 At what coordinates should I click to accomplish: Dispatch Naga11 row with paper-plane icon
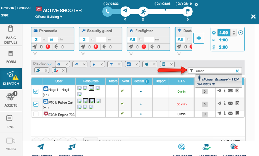coord(219,91)
